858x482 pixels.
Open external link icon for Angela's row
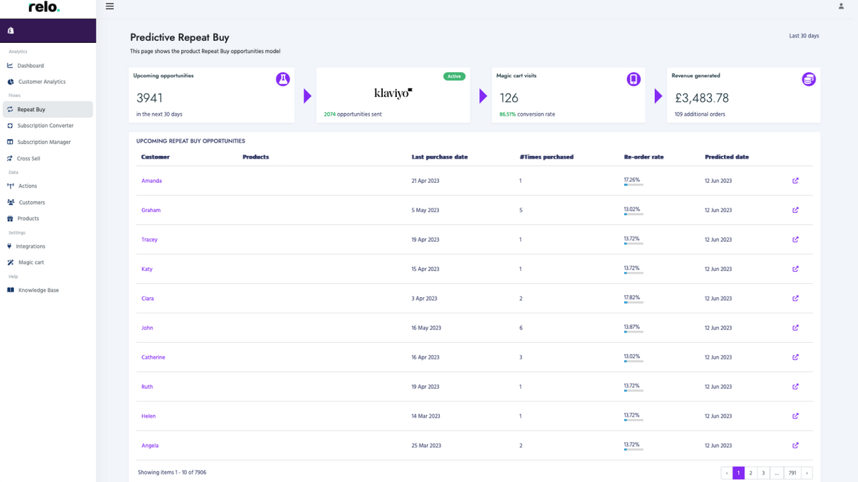[x=796, y=446]
